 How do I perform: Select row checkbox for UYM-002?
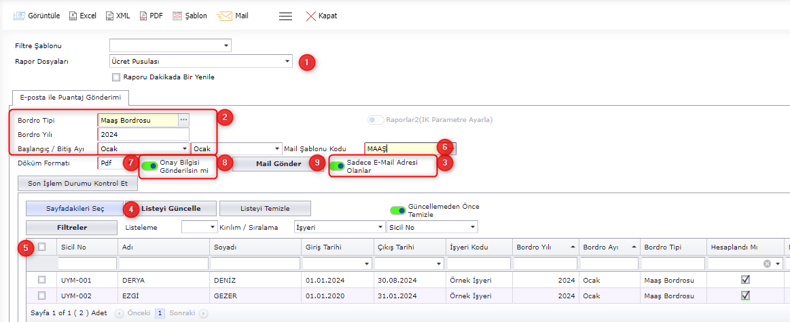point(42,296)
